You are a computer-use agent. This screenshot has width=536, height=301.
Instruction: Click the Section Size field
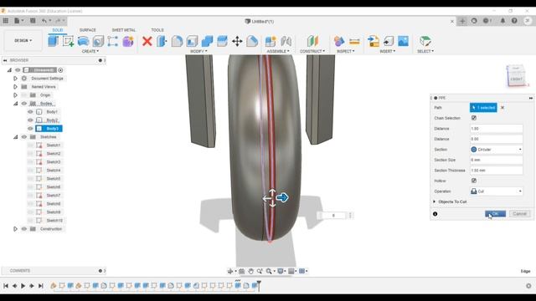point(497,160)
